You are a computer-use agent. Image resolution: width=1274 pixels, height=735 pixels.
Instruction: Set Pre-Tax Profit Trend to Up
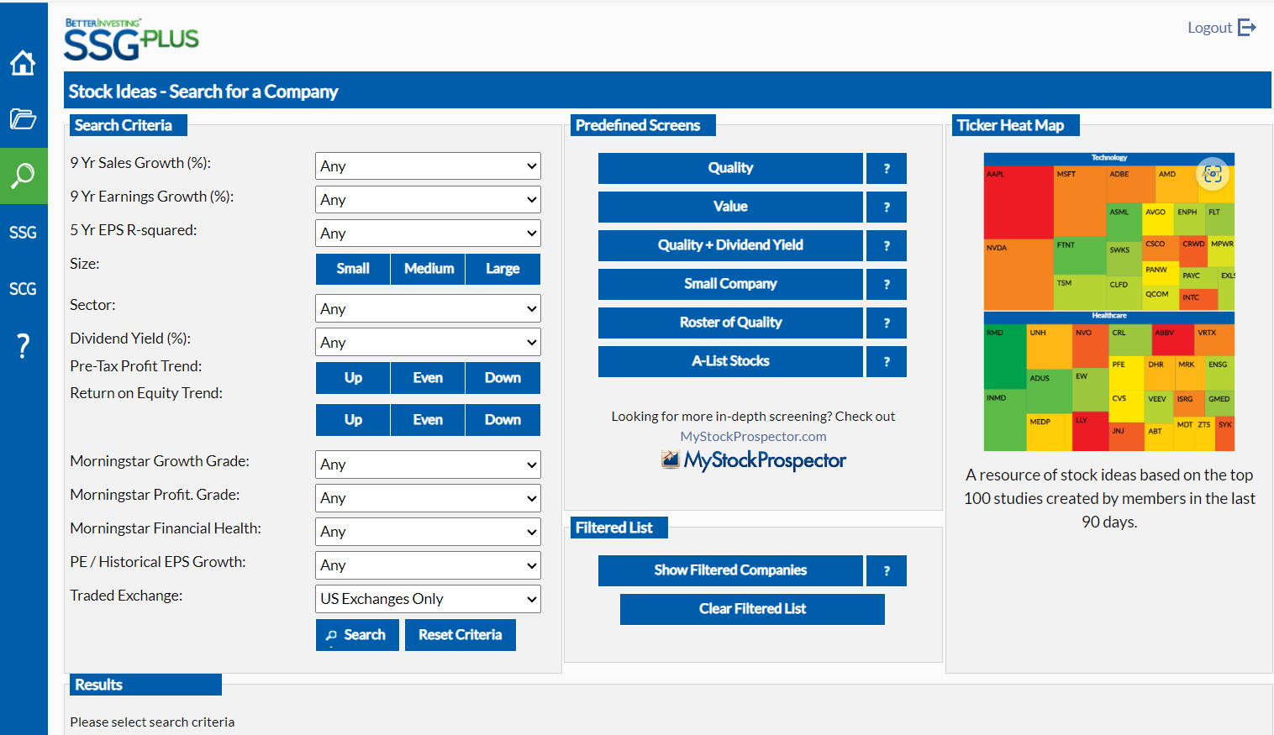coord(353,378)
